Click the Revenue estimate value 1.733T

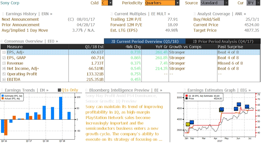pyautogui.click(x=97, y=63)
